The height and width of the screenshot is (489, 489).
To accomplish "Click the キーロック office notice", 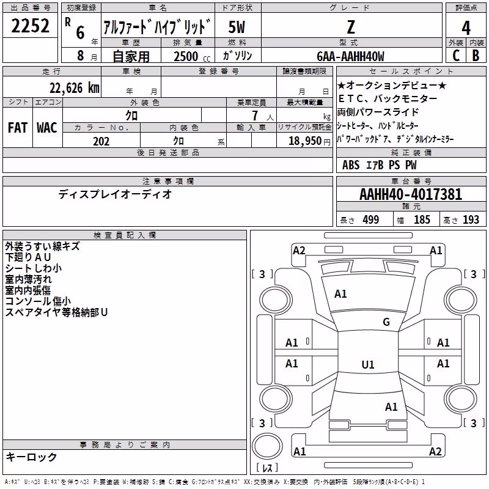I will pyautogui.click(x=31, y=457).
